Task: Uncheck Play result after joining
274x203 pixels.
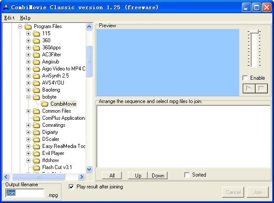Action: [71, 187]
